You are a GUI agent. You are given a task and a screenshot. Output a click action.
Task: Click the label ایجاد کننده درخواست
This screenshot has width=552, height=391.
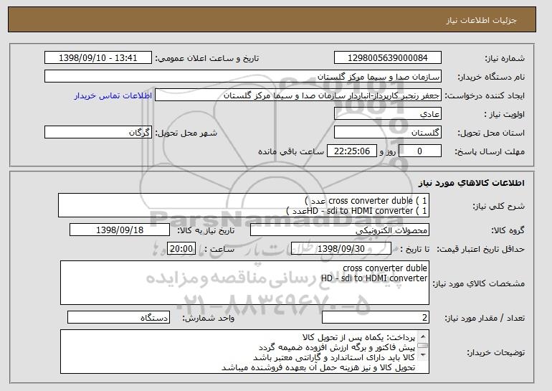[485, 96]
